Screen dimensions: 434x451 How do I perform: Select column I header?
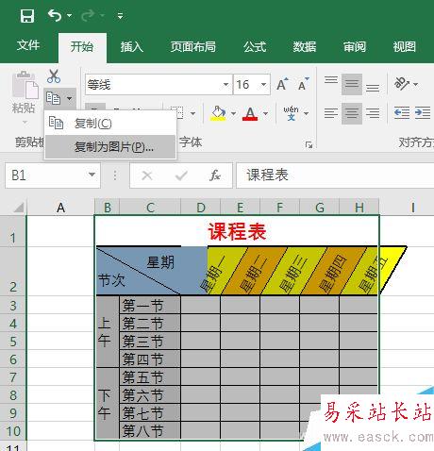[x=408, y=208]
